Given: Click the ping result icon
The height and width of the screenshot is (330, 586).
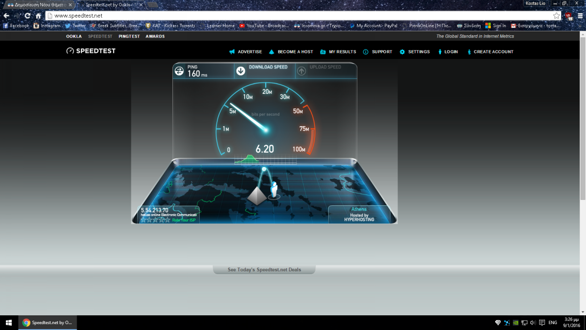Looking at the screenshot, I should coord(179,71).
